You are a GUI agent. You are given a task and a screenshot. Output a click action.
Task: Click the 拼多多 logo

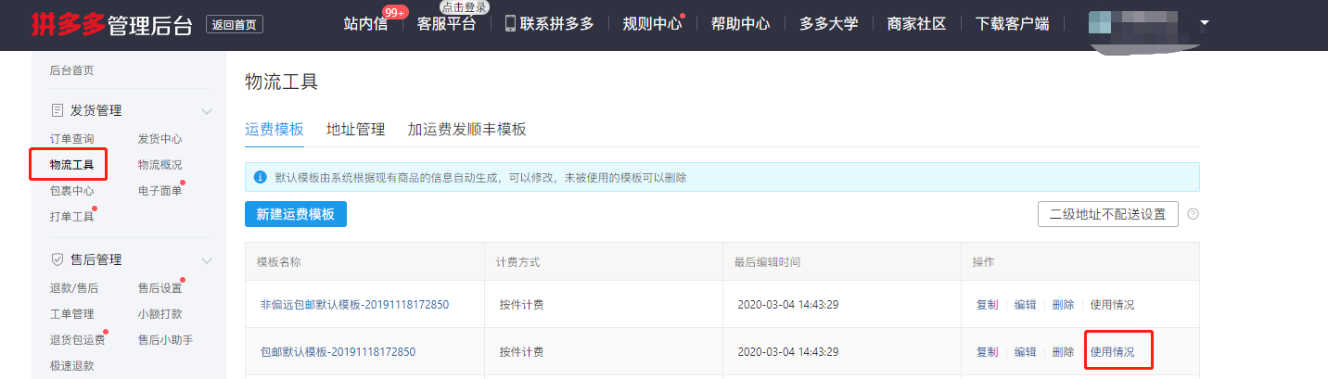[68, 23]
